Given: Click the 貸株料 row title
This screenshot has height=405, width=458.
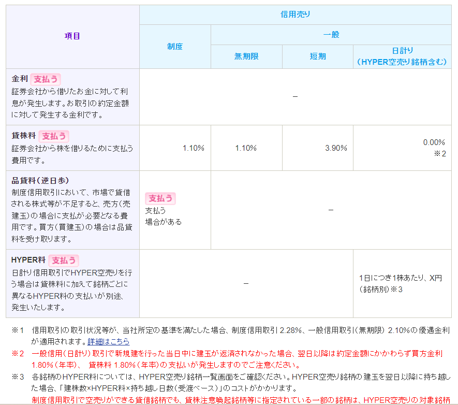Looking at the screenshot, I should (24, 136).
